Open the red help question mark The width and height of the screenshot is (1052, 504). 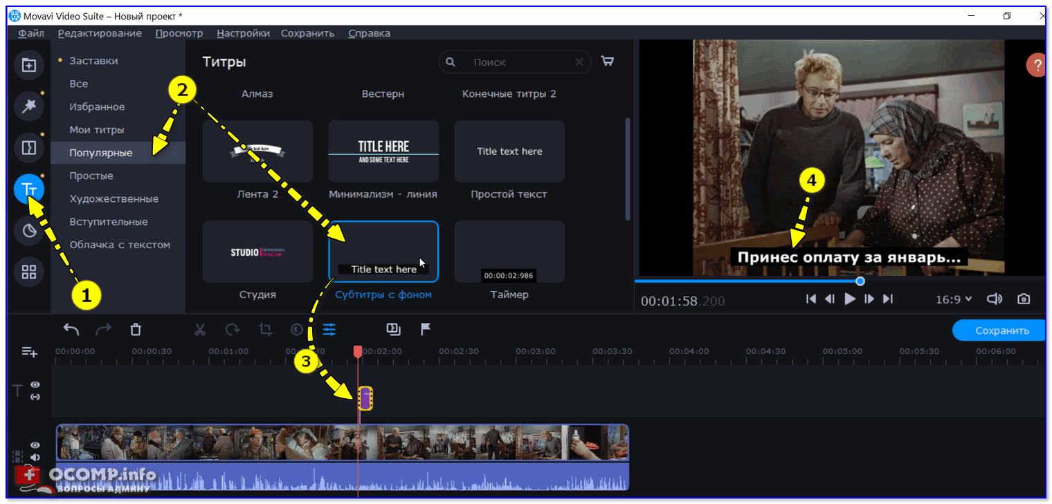(1036, 66)
